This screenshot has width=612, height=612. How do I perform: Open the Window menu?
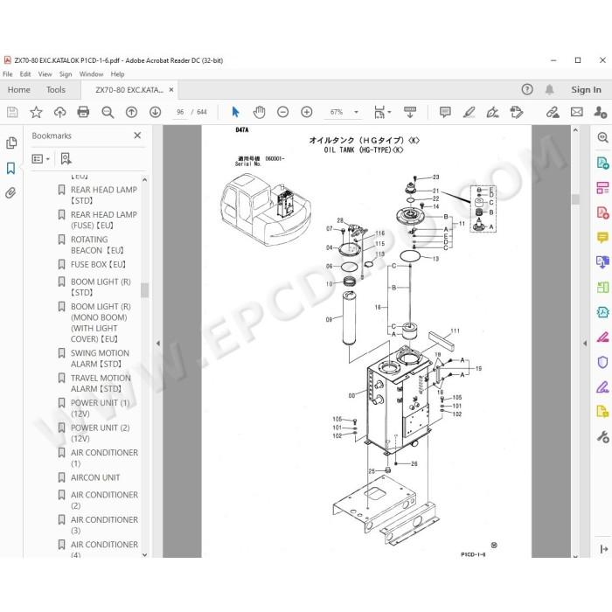click(91, 74)
